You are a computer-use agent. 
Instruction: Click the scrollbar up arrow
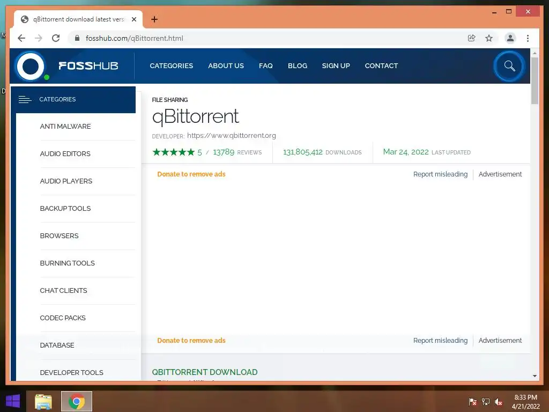click(535, 53)
